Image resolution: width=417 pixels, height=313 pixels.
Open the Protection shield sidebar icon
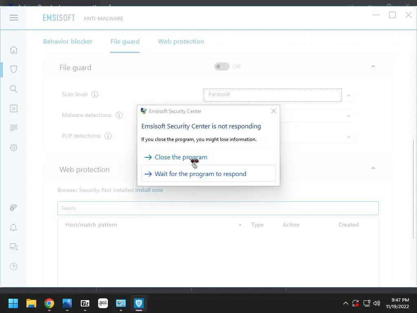pyautogui.click(x=13, y=69)
